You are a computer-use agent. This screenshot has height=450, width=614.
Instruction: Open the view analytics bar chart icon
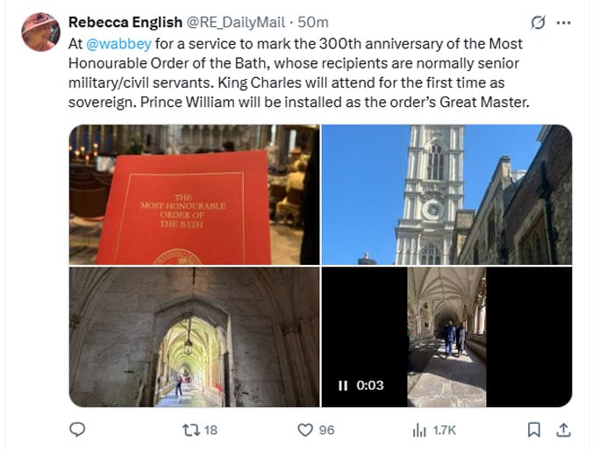coord(419,431)
